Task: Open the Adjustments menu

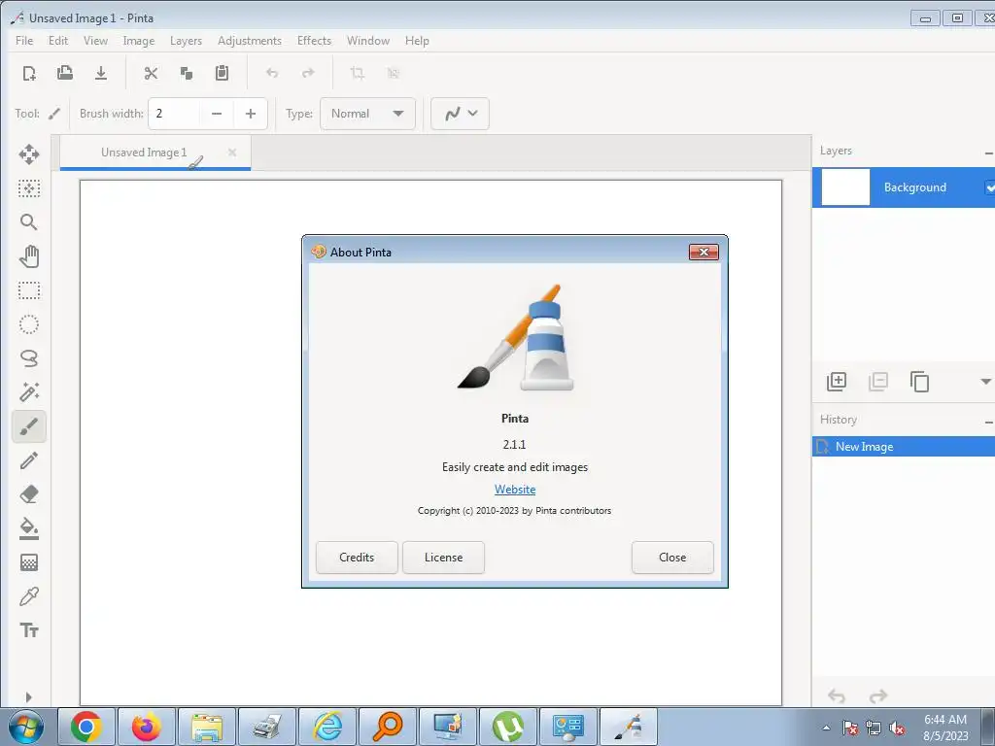Action: coord(250,41)
